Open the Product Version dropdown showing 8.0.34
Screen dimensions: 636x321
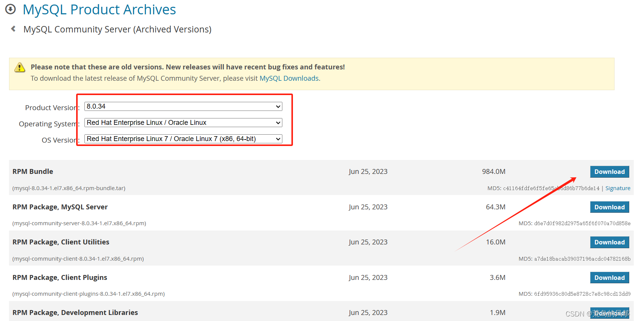coord(183,106)
